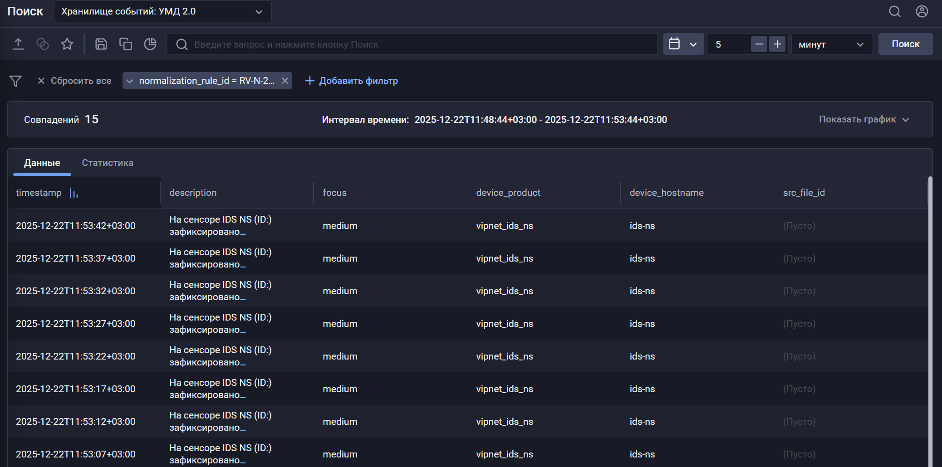Image resolution: width=942 pixels, height=467 pixels.
Task: Click the device_product column header
Action: 544,193
